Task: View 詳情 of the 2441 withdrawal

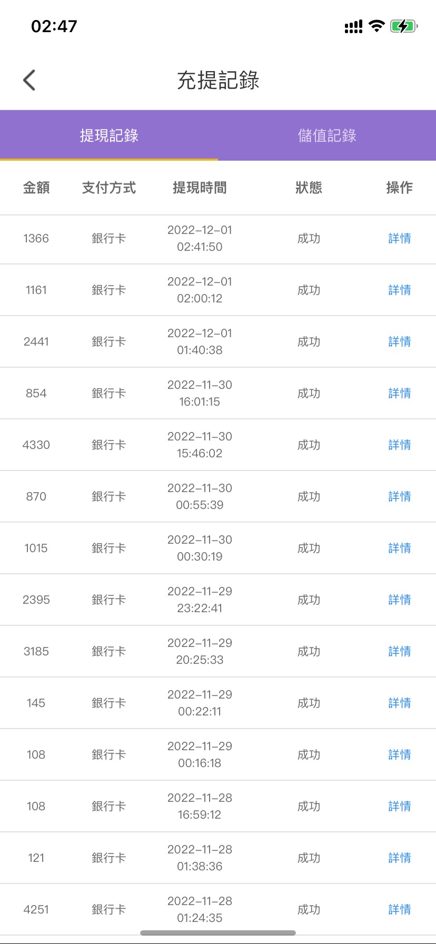Action: (399, 342)
